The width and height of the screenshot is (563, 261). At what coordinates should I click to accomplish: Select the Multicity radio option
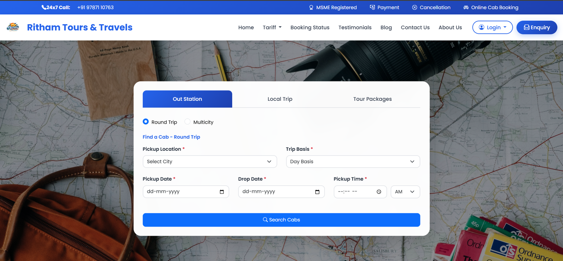tap(188, 122)
